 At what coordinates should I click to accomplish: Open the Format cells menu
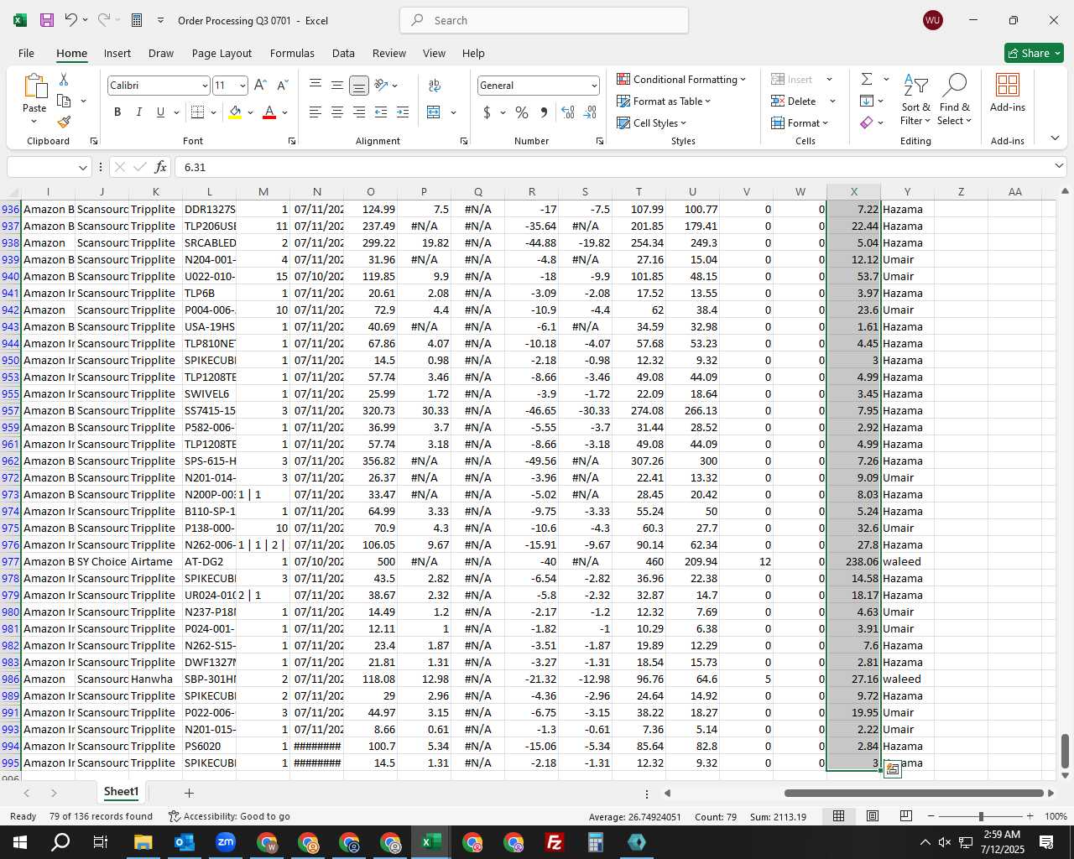click(x=800, y=122)
